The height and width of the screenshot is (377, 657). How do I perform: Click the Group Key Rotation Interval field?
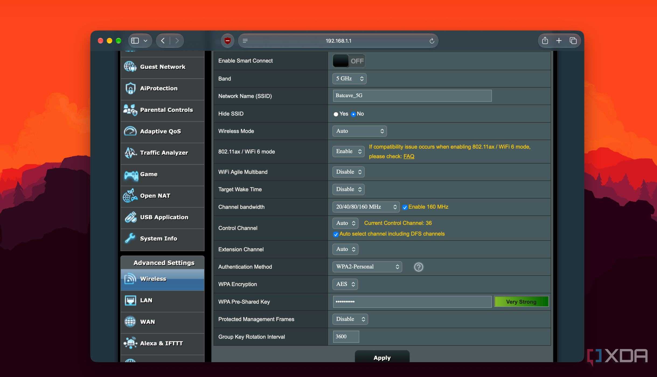click(x=346, y=337)
